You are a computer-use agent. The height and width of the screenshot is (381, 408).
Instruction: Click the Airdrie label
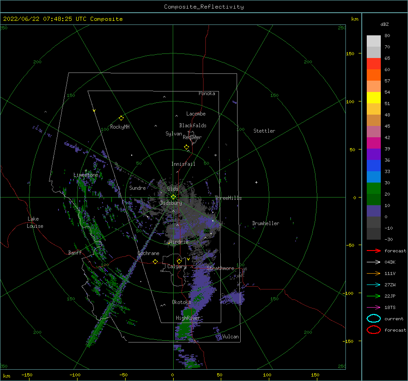[179, 242]
